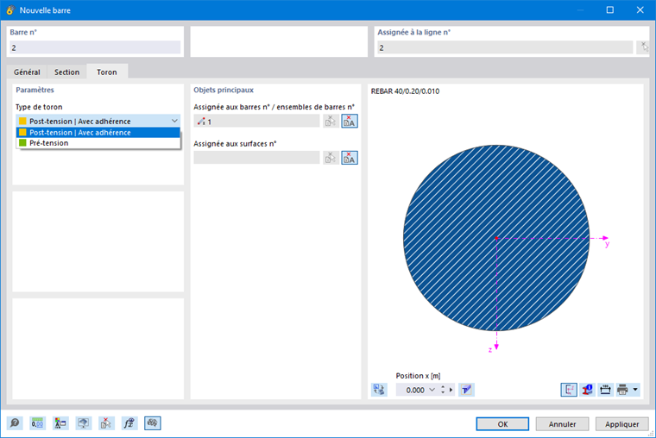The image size is (656, 438).
Task: Click the Annuler button
Action: [562, 424]
